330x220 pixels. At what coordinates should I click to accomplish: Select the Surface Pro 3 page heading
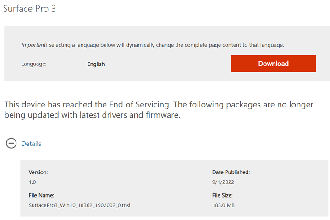(29, 9)
